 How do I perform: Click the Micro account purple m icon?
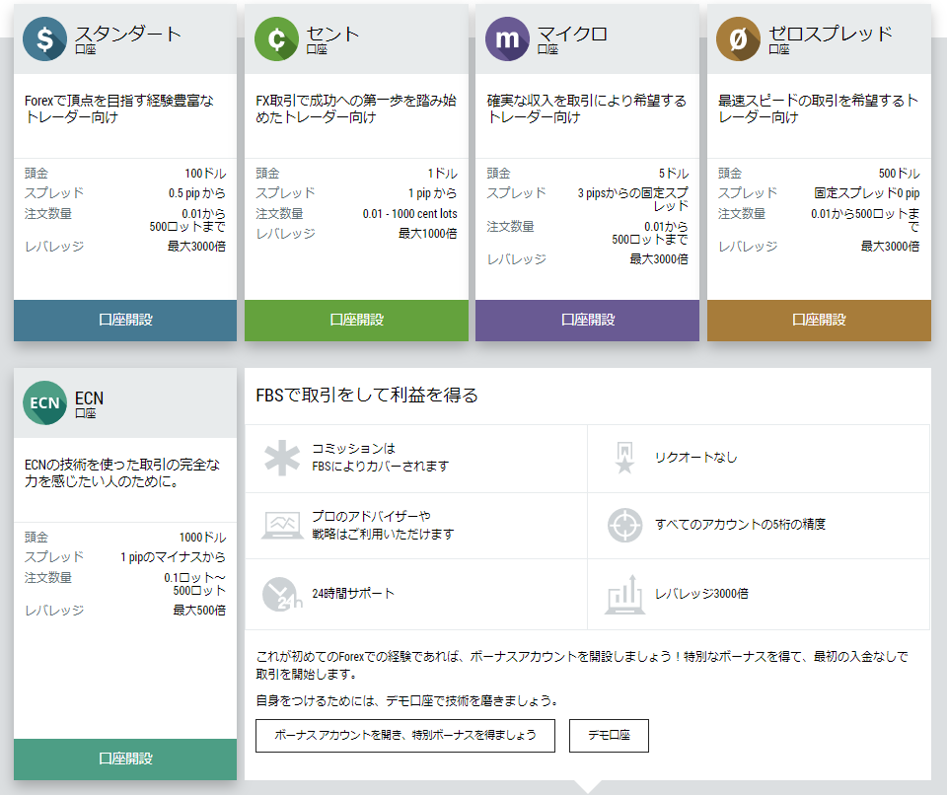[507, 39]
